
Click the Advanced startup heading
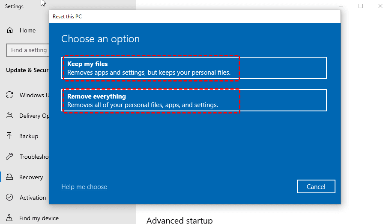(179, 220)
